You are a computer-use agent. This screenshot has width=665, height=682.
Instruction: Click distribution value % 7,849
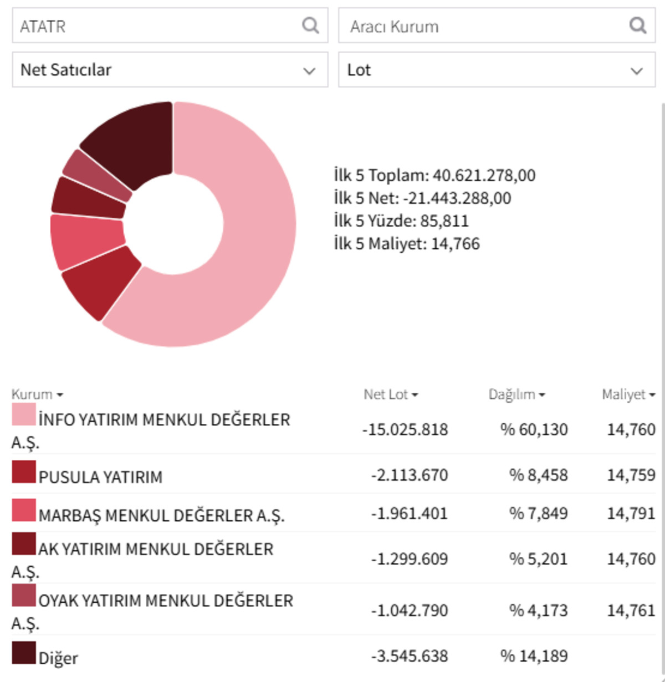point(539,513)
